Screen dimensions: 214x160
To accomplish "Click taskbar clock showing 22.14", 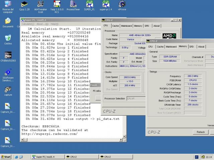I will coord(209,157).
